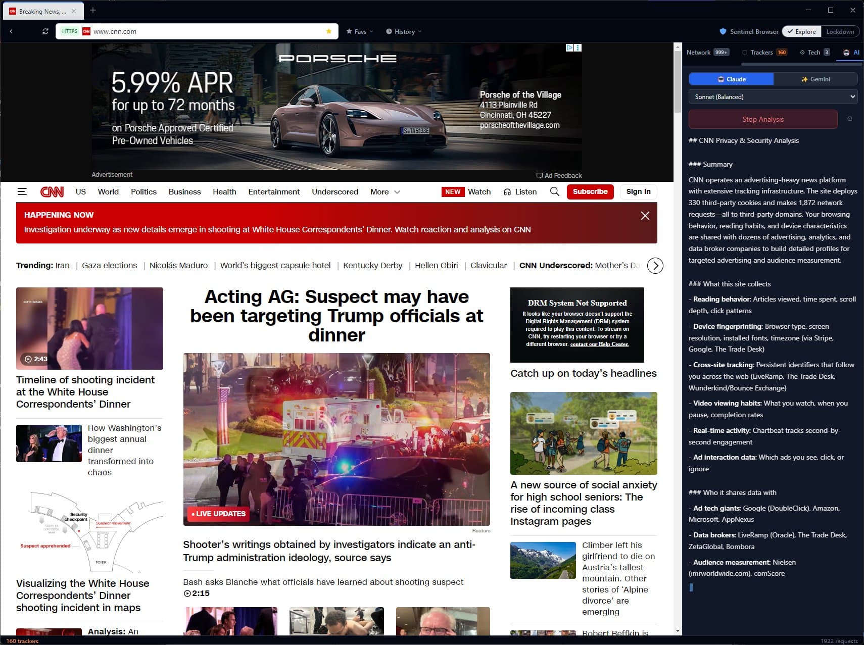The image size is (864, 645).
Task: Click the Sentinel Browser shield icon
Action: [723, 31]
